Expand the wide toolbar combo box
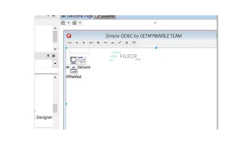The height and width of the screenshot is (145, 251). pos(155,23)
